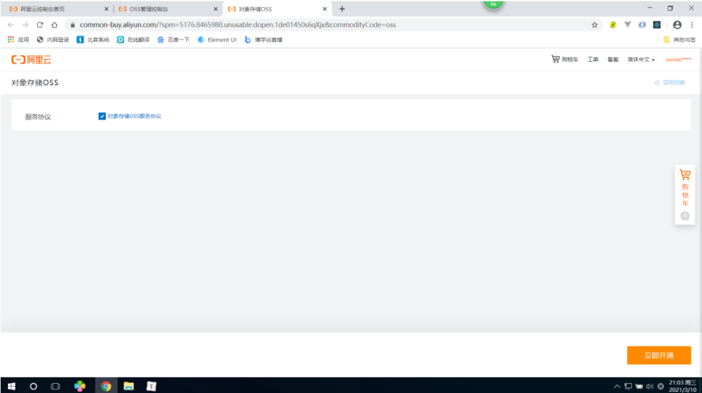Open the colorful pinwheel app on taskbar
This screenshot has height=393, width=702.
click(x=80, y=386)
